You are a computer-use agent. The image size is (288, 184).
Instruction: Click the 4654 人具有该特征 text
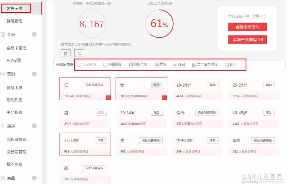pos(189,96)
